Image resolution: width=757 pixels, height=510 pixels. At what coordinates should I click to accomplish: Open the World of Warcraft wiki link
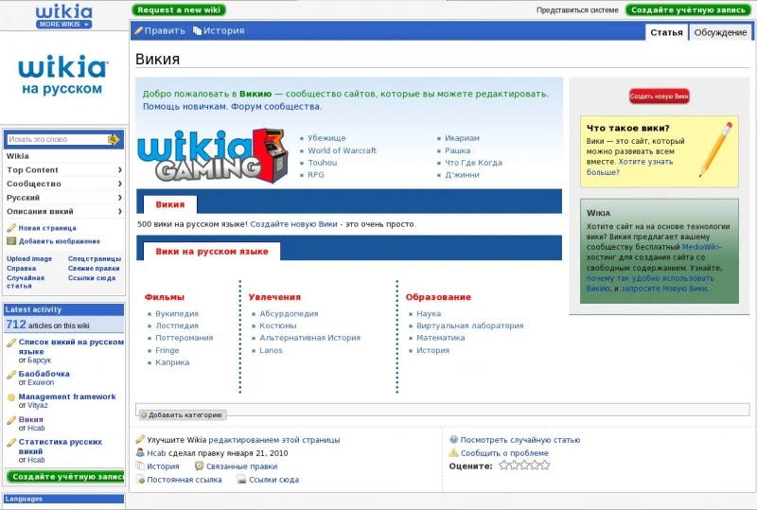pyautogui.click(x=342, y=150)
